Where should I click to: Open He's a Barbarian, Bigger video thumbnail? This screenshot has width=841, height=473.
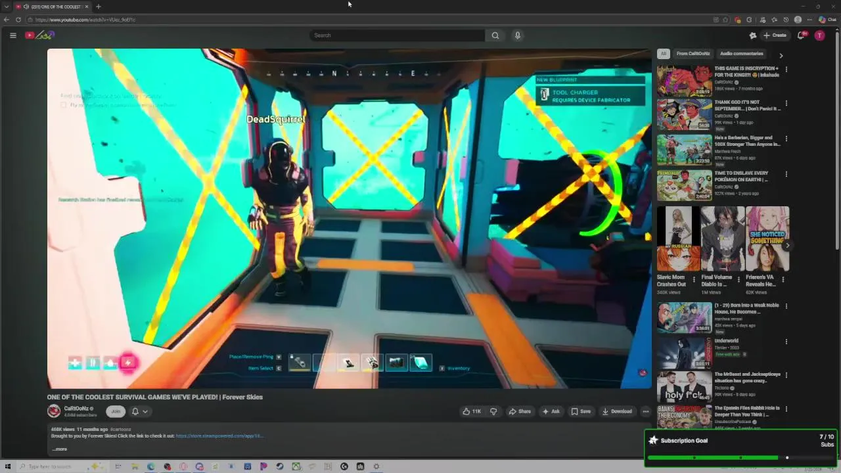pyautogui.click(x=684, y=150)
